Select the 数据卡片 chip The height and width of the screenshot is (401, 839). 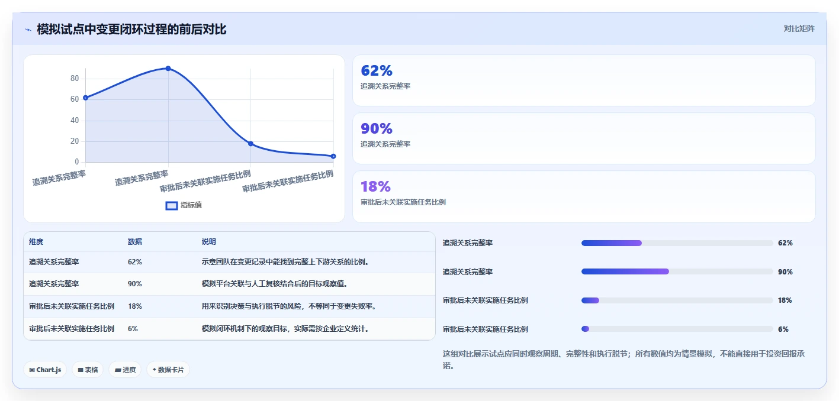tap(168, 370)
